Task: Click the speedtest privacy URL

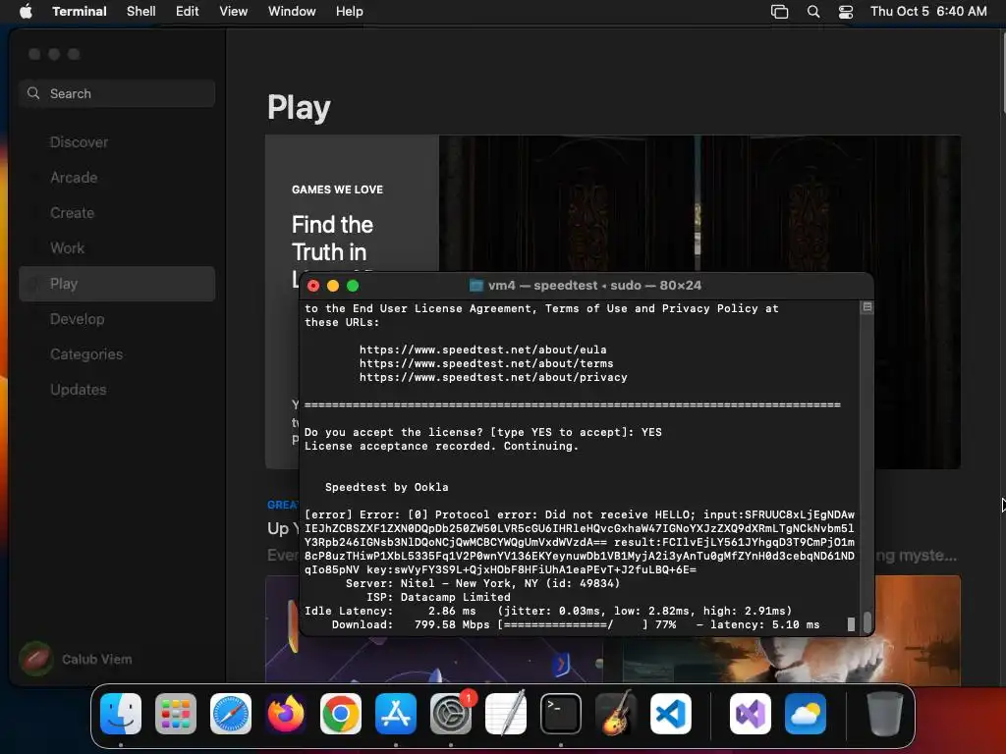Action: point(493,377)
